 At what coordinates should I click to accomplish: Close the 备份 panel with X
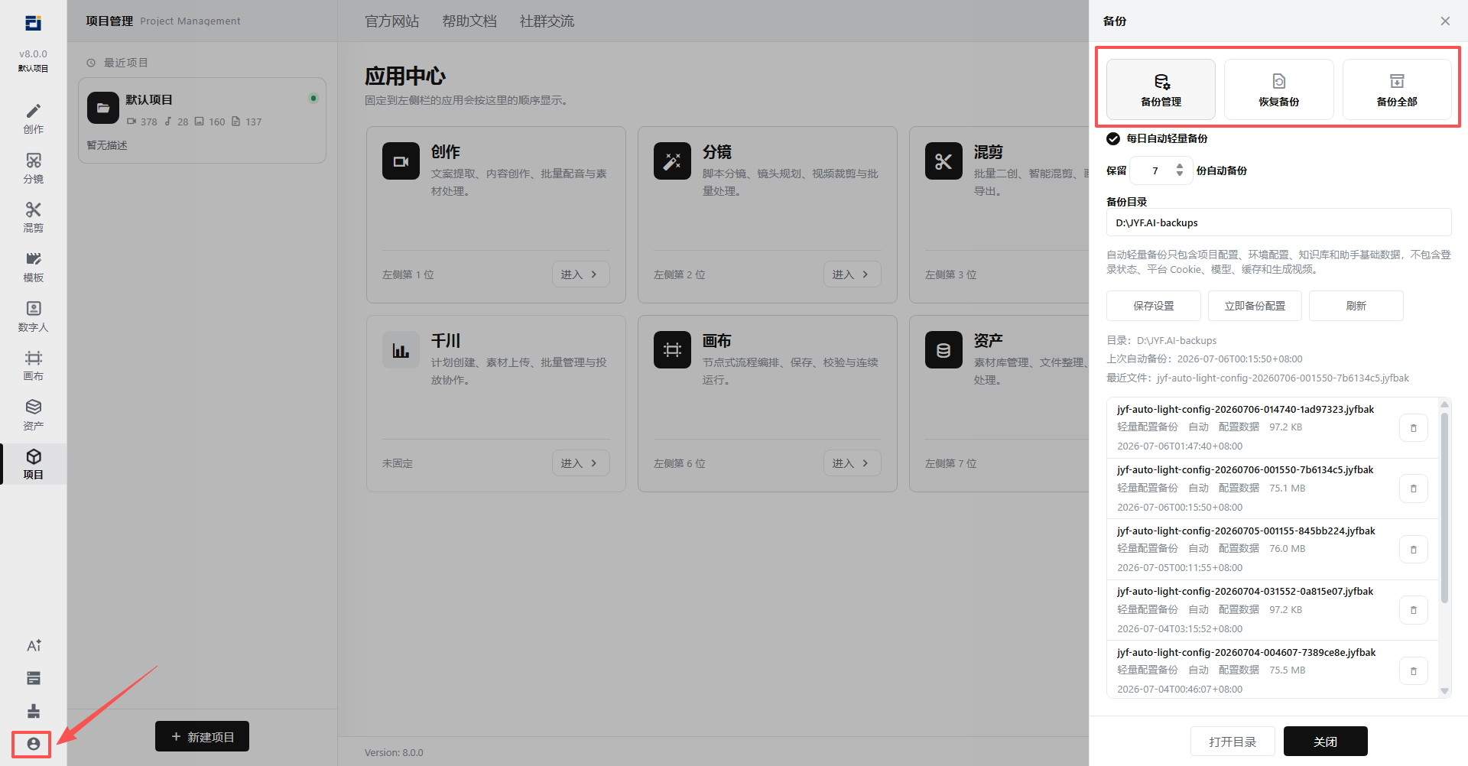pyautogui.click(x=1445, y=21)
